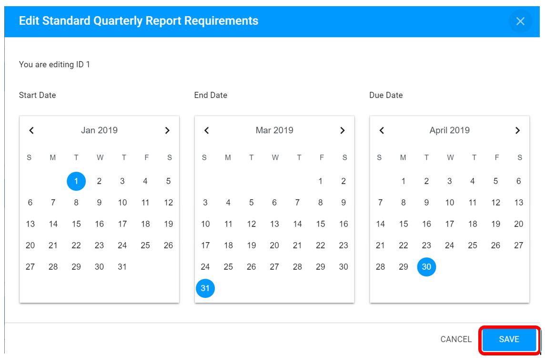Select March 28 in End Date calendar

pos(297,267)
